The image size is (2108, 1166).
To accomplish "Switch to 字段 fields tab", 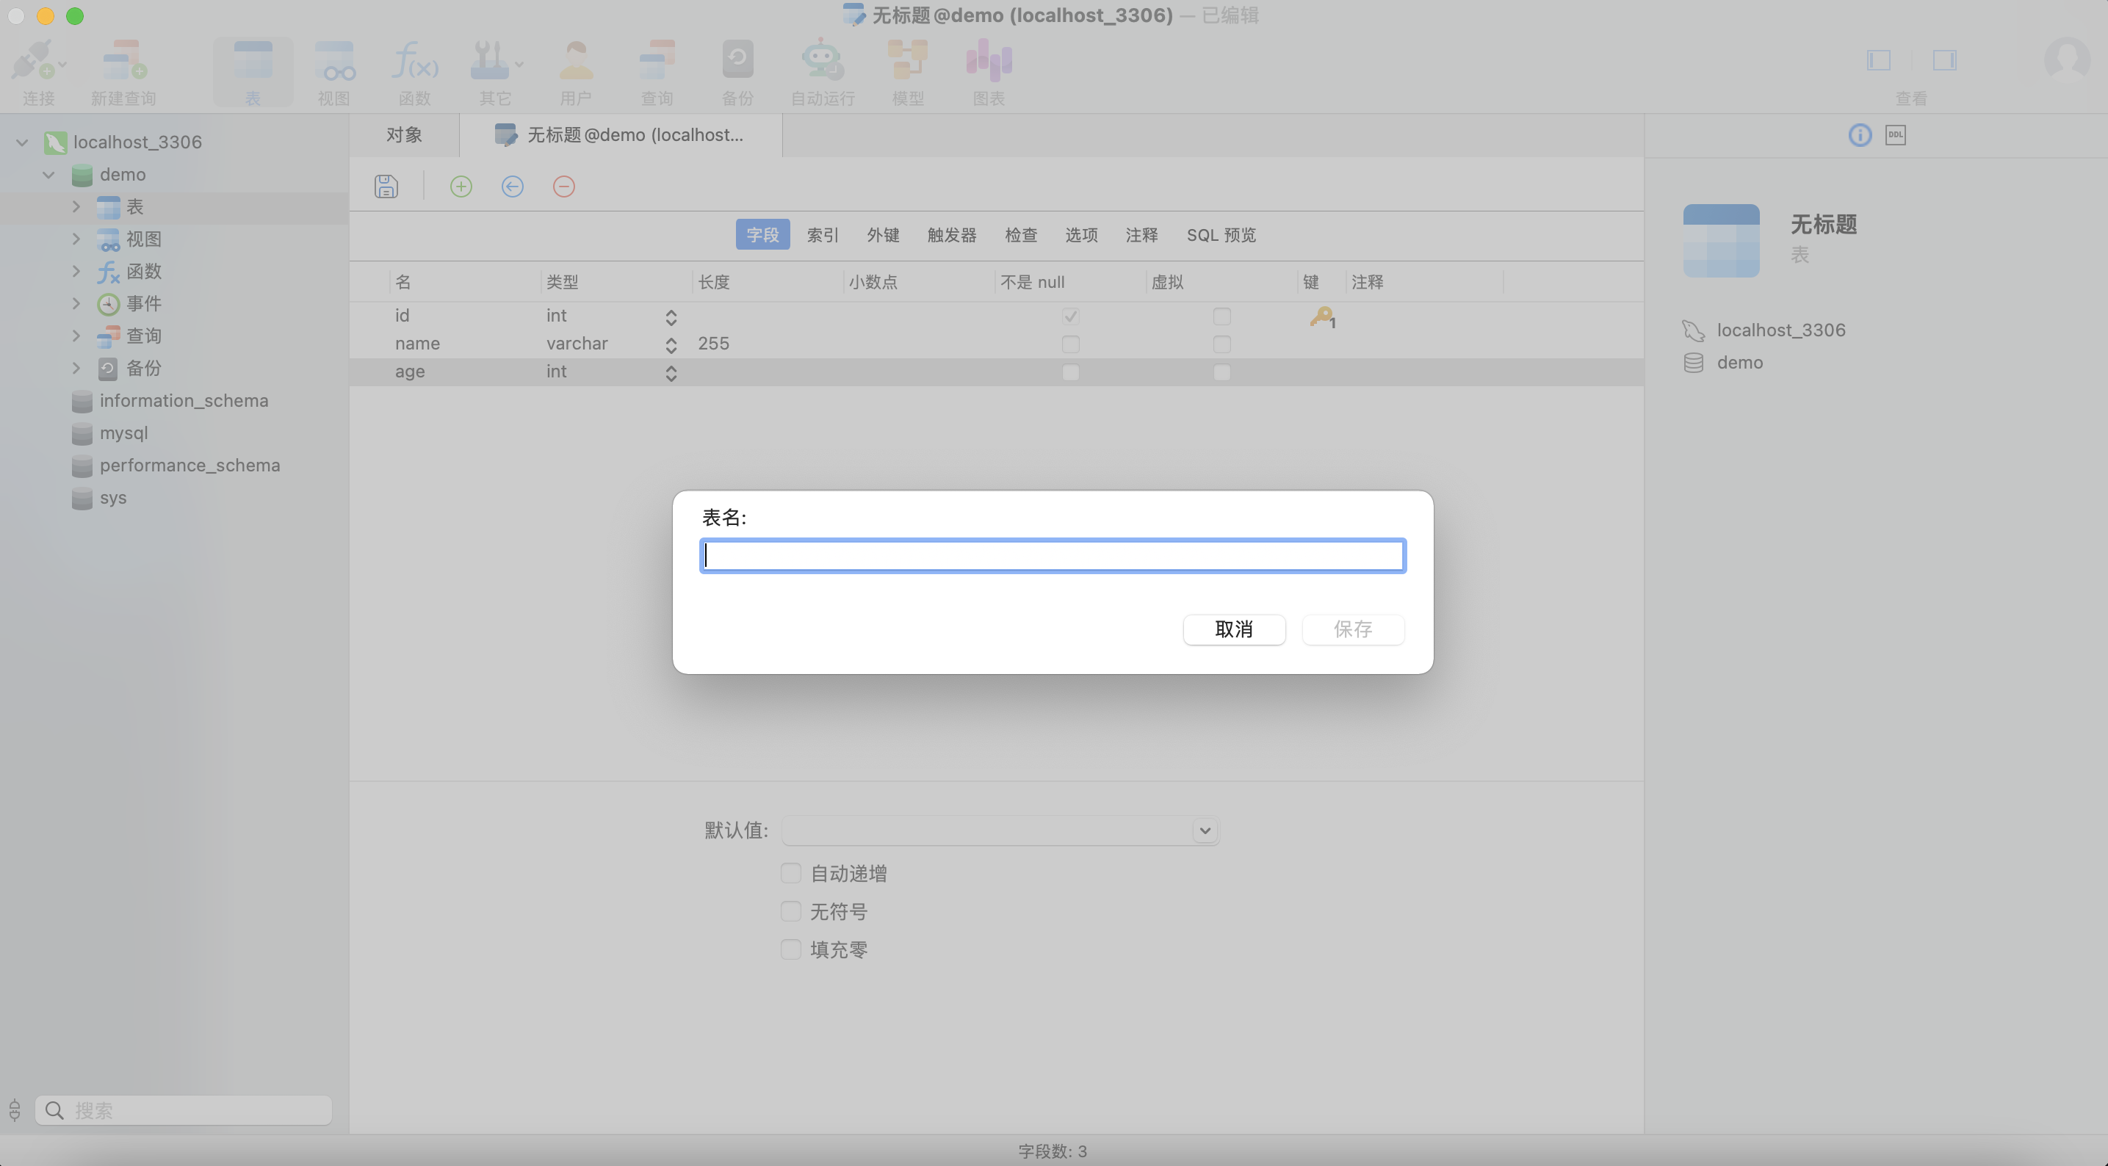I will (762, 235).
